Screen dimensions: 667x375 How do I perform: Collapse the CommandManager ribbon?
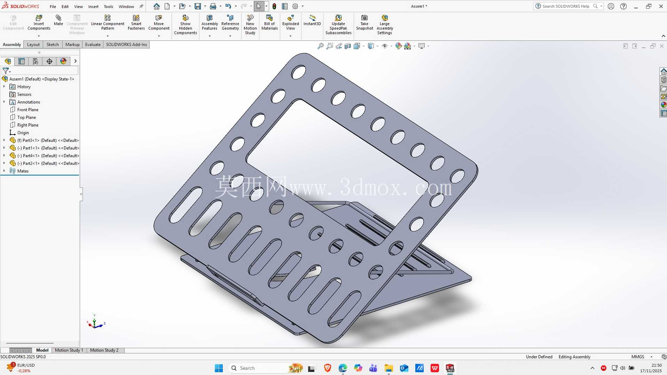tap(663, 36)
